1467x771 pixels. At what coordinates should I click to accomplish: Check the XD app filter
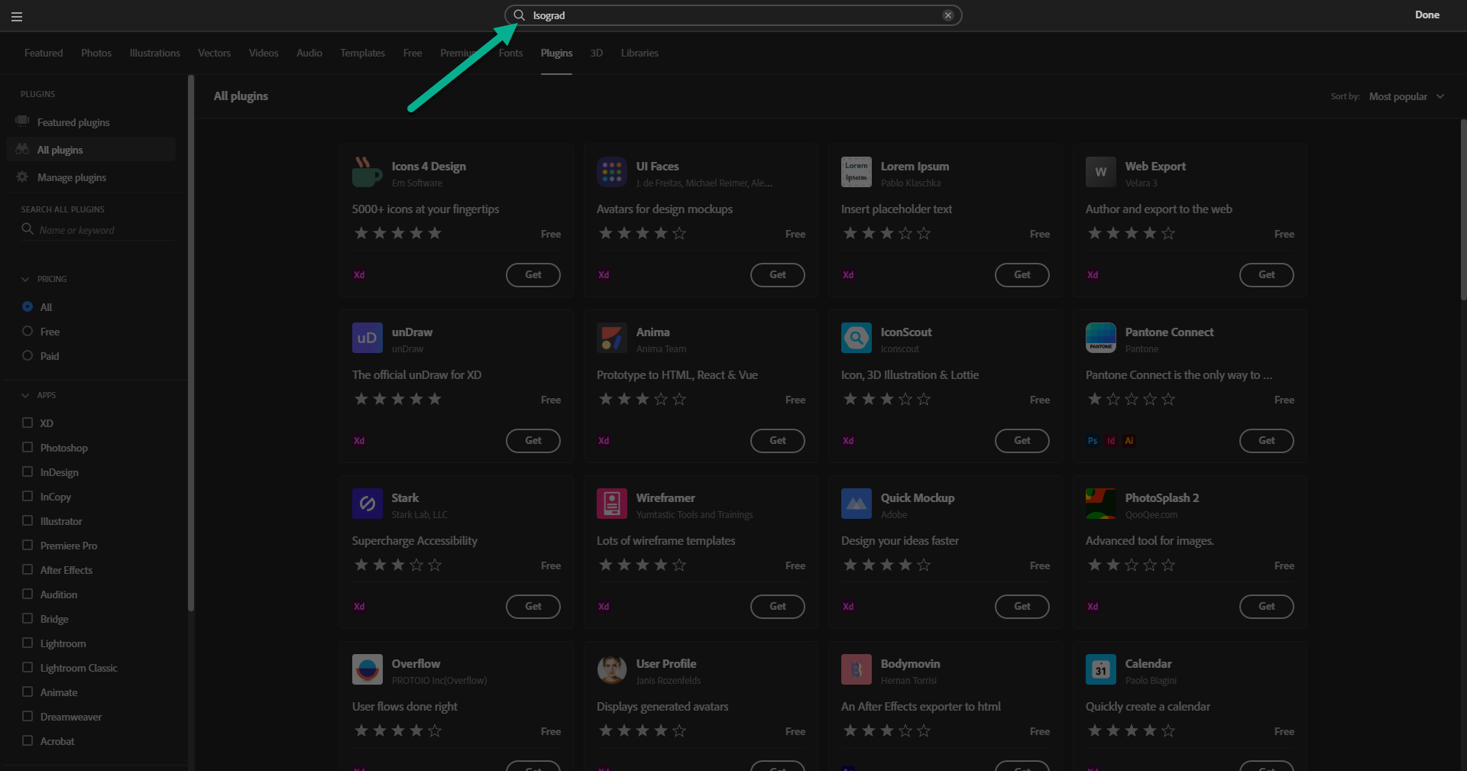click(x=28, y=423)
